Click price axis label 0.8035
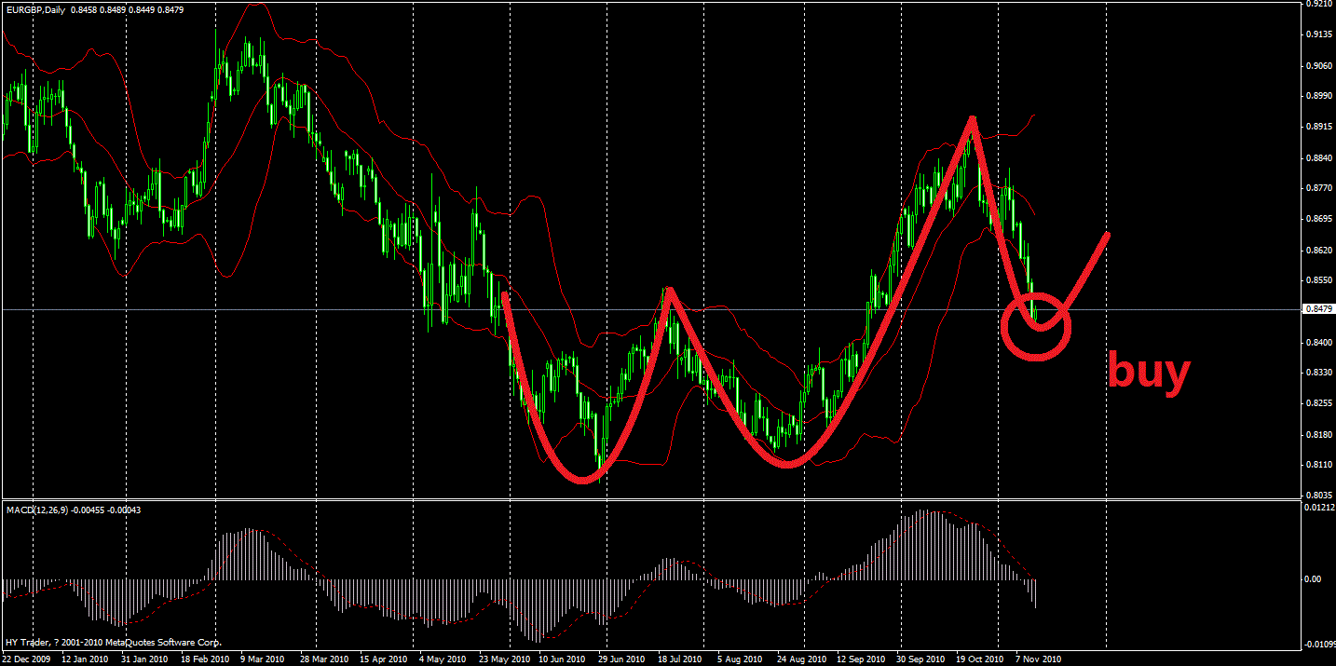1336x666 pixels. pos(1318,495)
